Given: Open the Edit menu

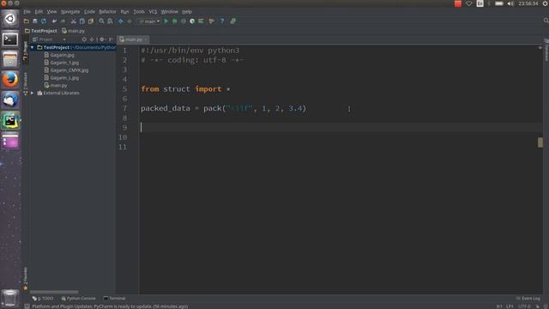Looking at the screenshot, I should 39,11.
